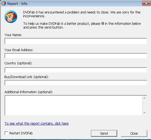This screenshot has height=140, width=151.
Task: Click the 'Report - Info' title bar text
Action: coord(17,4)
